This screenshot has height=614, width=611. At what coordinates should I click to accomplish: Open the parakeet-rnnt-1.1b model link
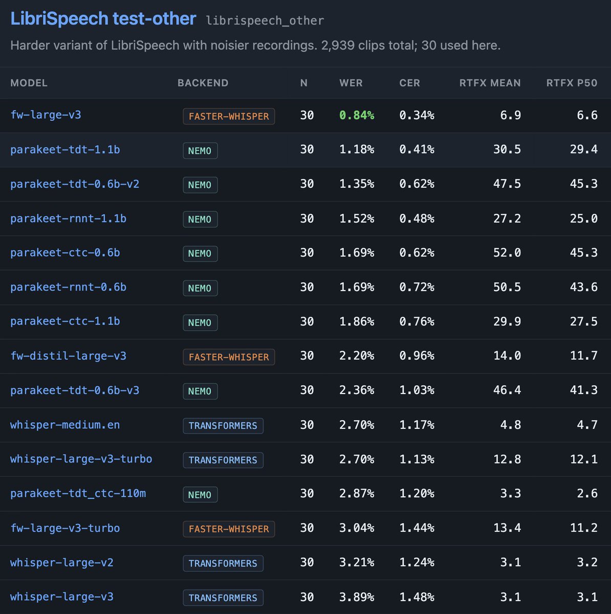pyautogui.click(x=68, y=218)
